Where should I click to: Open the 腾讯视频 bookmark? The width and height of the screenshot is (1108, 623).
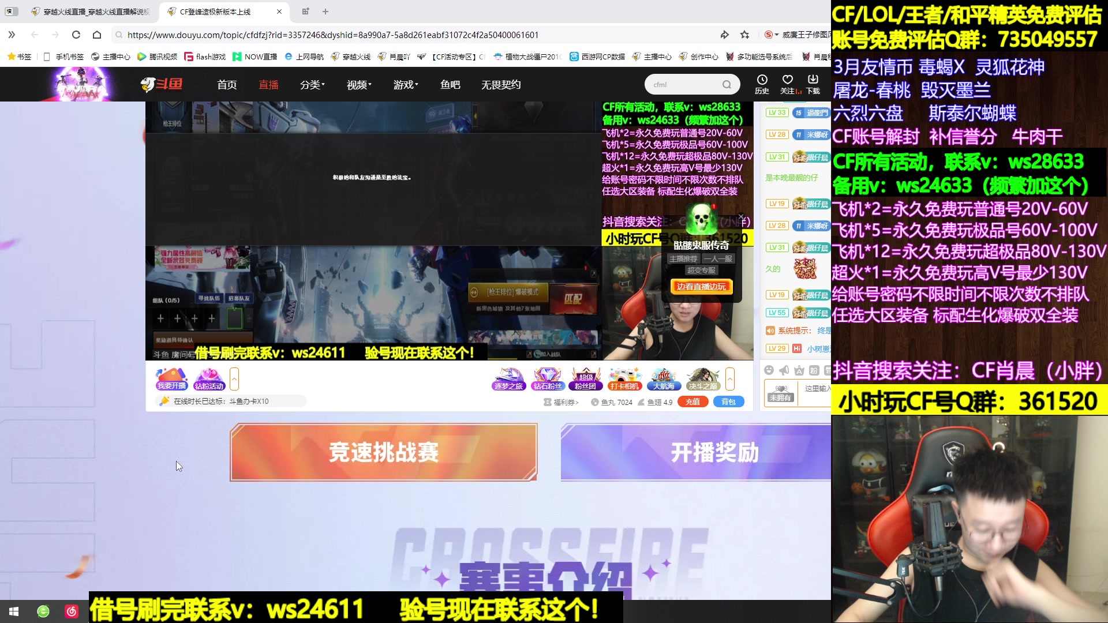pyautogui.click(x=157, y=57)
